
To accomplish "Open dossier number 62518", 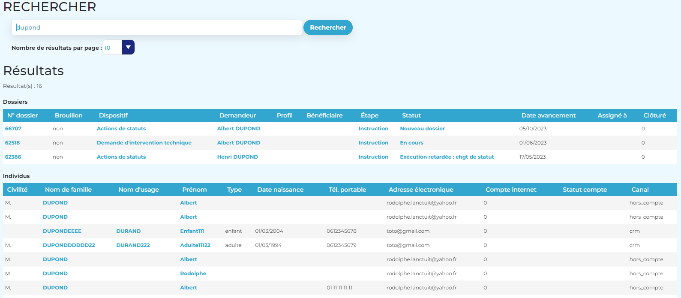I will (x=12, y=143).
